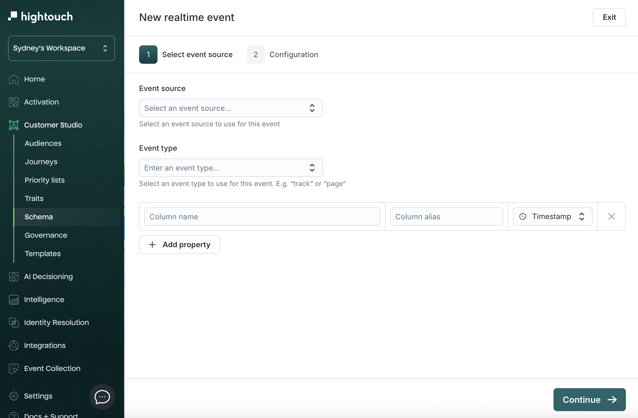
Task: Click the Settings gear icon
Action: coord(14,396)
